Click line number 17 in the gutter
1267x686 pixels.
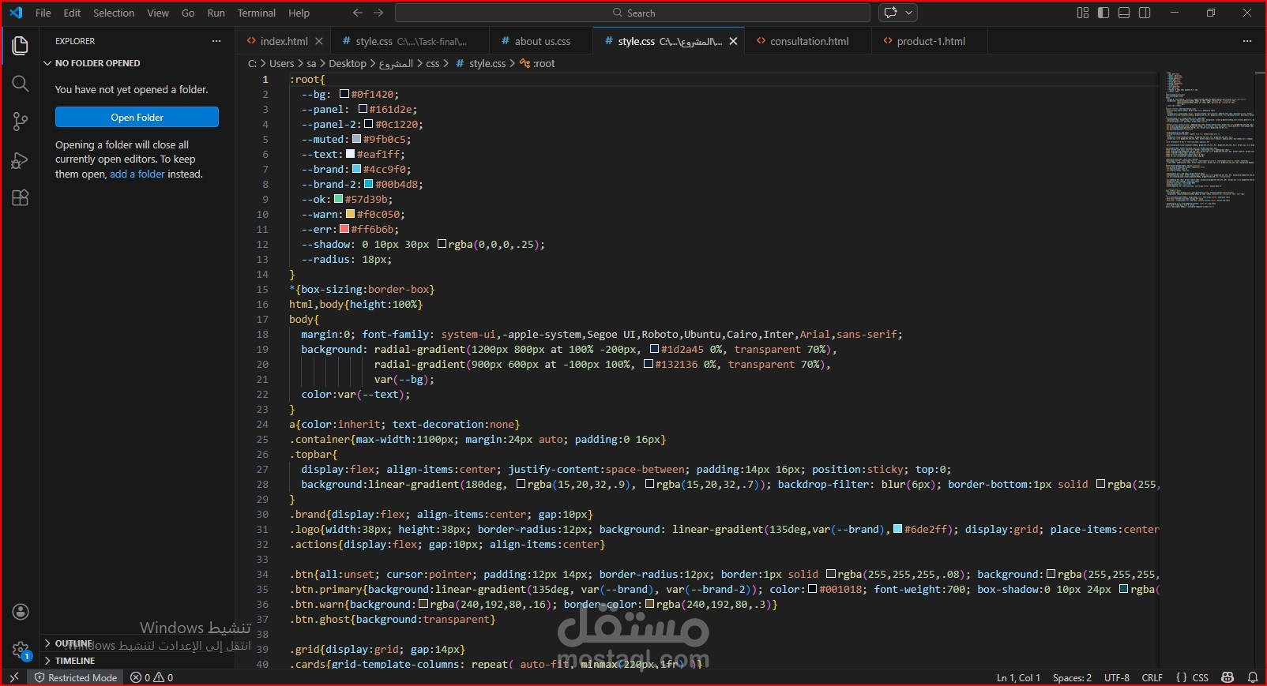(262, 319)
